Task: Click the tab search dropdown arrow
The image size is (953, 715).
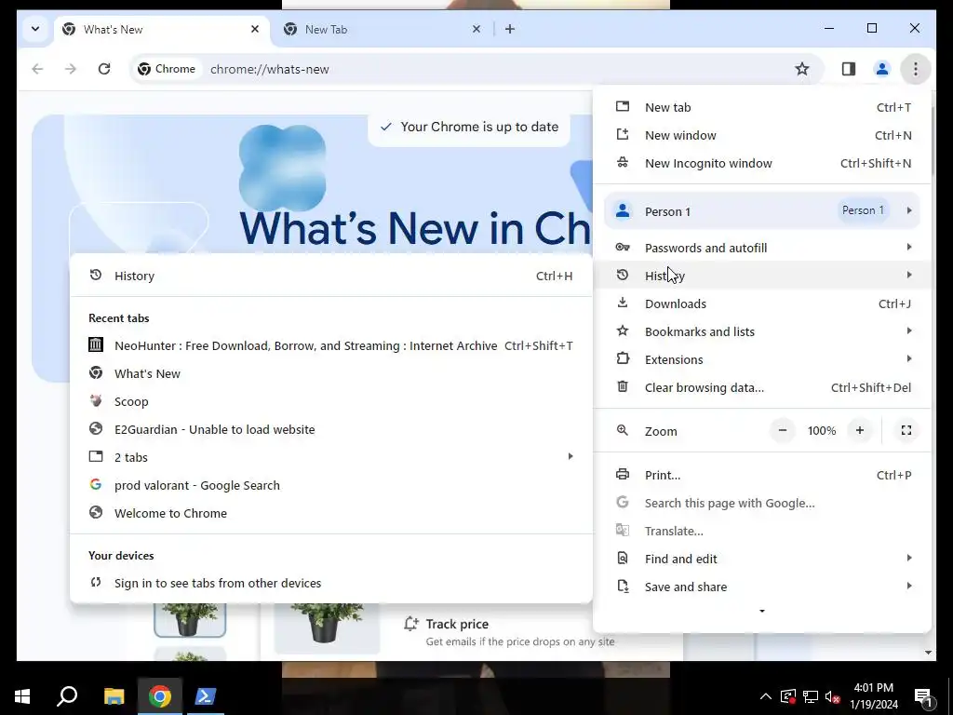Action: click(x=35, y=29)
